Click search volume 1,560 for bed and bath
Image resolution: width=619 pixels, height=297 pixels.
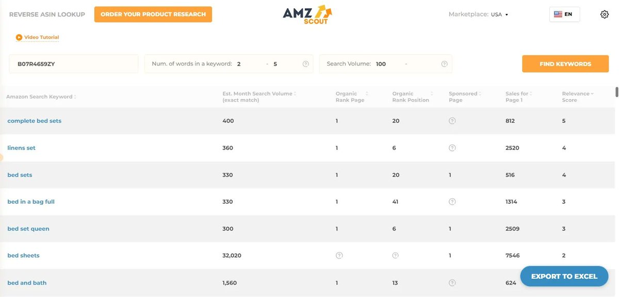[229, 283]
